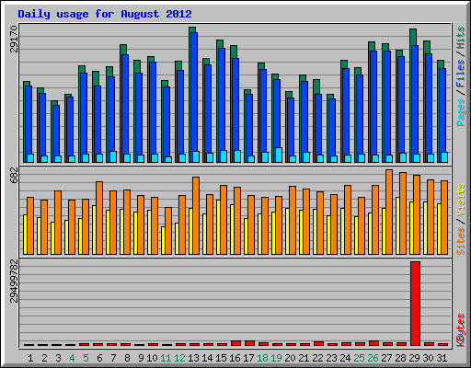
Task: Click the 29170 hits axis label
Action: [14, 39]
